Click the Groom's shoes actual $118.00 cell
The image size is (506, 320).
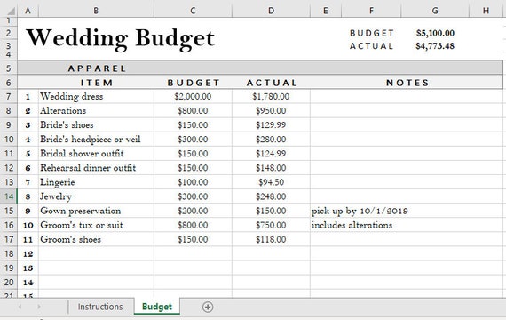271,239
